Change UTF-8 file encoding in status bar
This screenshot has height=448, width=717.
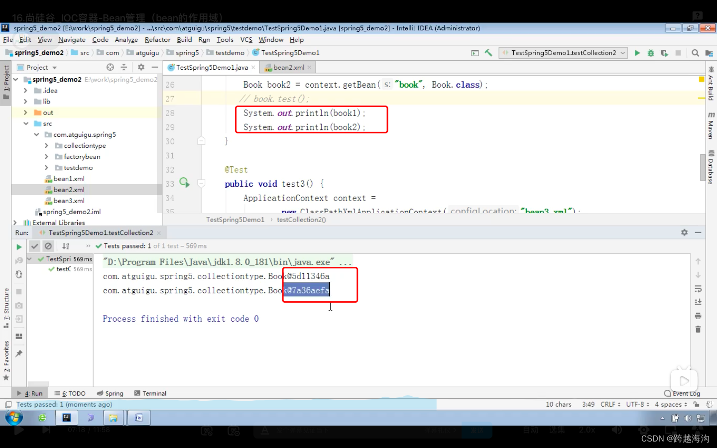click(637, 404)
